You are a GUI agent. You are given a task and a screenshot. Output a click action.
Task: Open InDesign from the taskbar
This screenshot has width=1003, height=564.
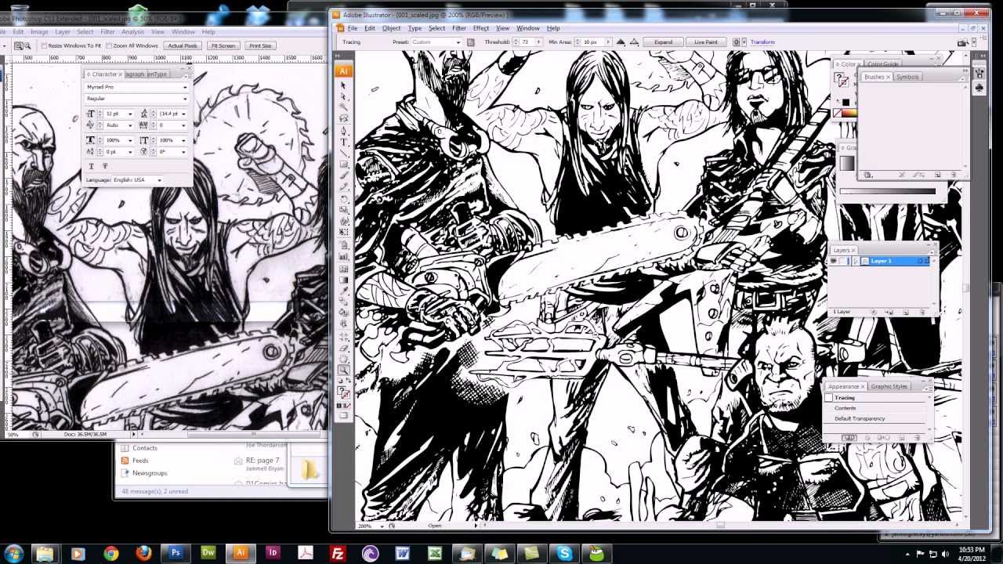[273, 553]
